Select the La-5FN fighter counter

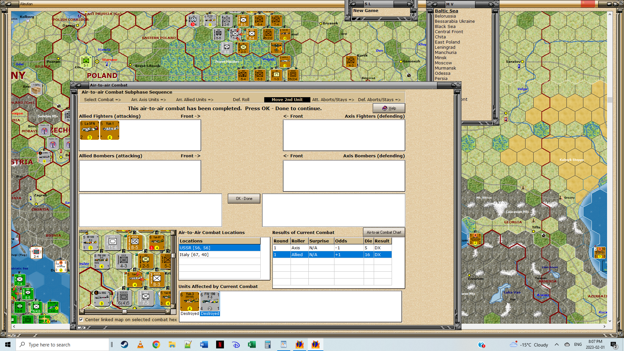tap(89, 130)
